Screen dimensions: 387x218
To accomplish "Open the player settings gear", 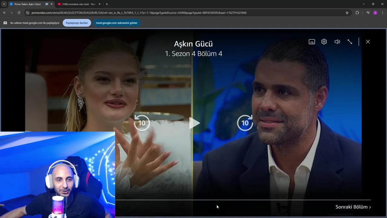I will (324, 42).
